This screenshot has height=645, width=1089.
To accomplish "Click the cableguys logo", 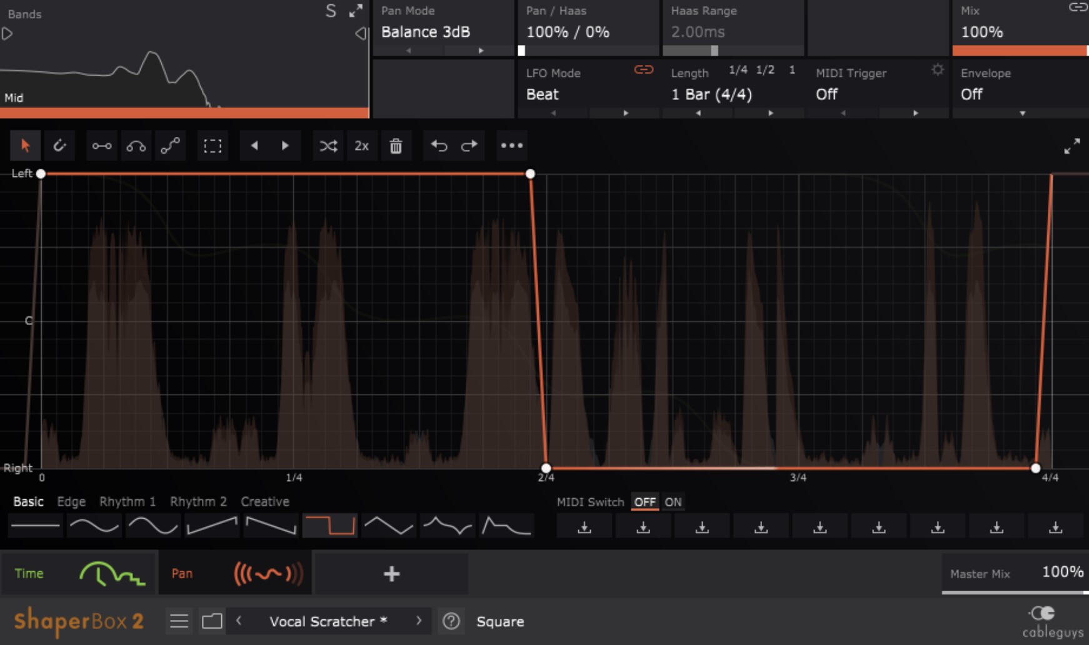I will click(x=1053, y=622).
